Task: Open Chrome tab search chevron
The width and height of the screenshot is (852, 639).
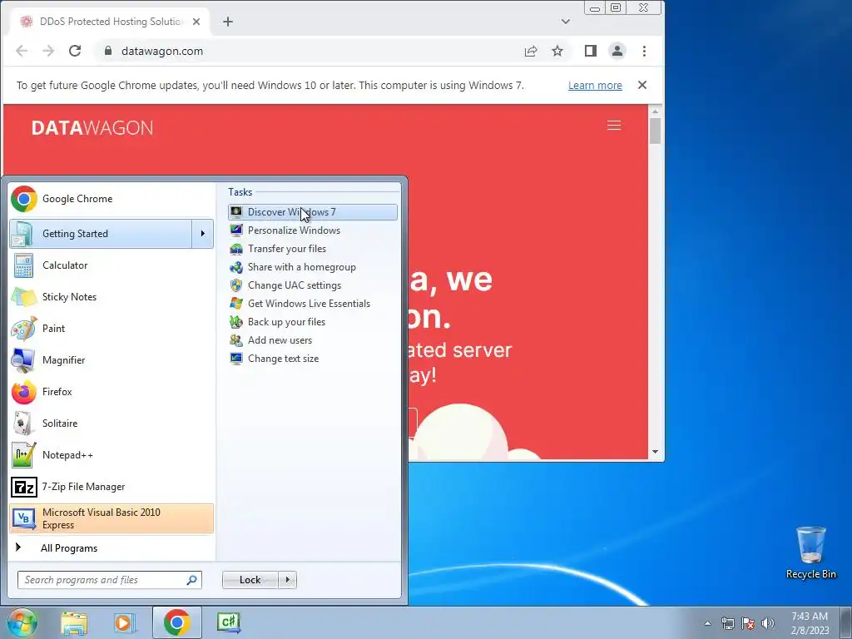Action: point(566,22)
